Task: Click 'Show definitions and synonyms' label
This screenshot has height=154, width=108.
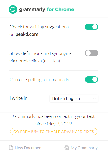Action: coord(41,53)
